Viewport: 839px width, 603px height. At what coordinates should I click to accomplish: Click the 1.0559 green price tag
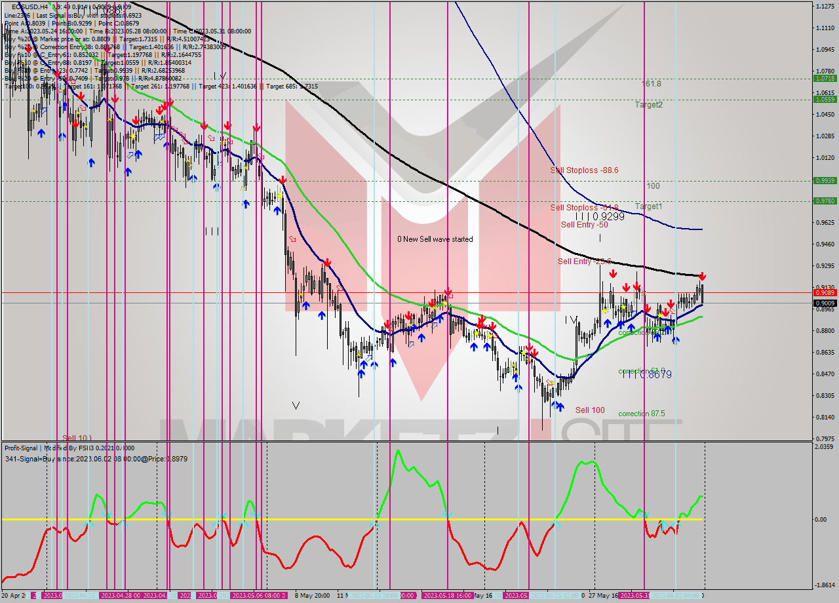tap(825, 100)
